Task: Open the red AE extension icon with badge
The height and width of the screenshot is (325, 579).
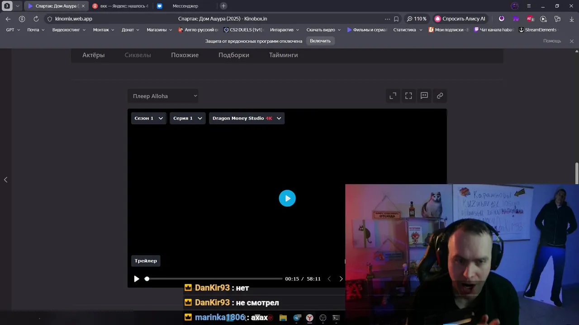Action: pos(530,19)
